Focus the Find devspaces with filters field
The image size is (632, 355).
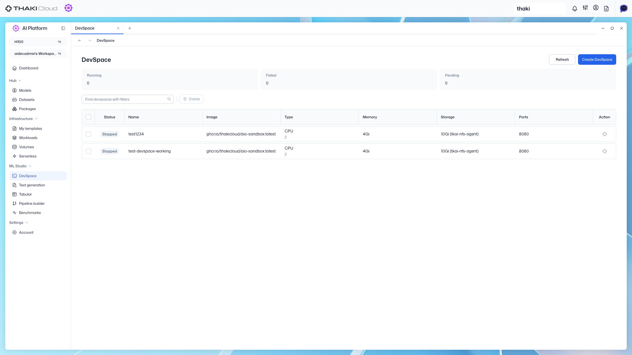pyautogui.click(x=128, y=99)
